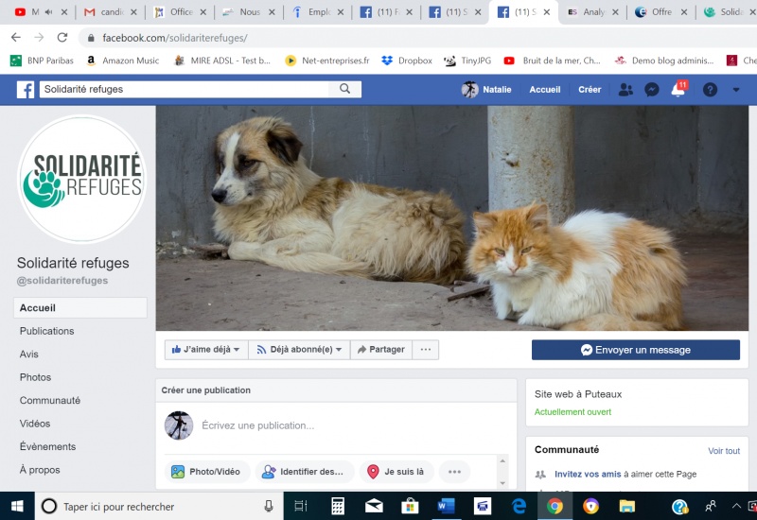Click the friend requests icon

click(x=625, y=90)
